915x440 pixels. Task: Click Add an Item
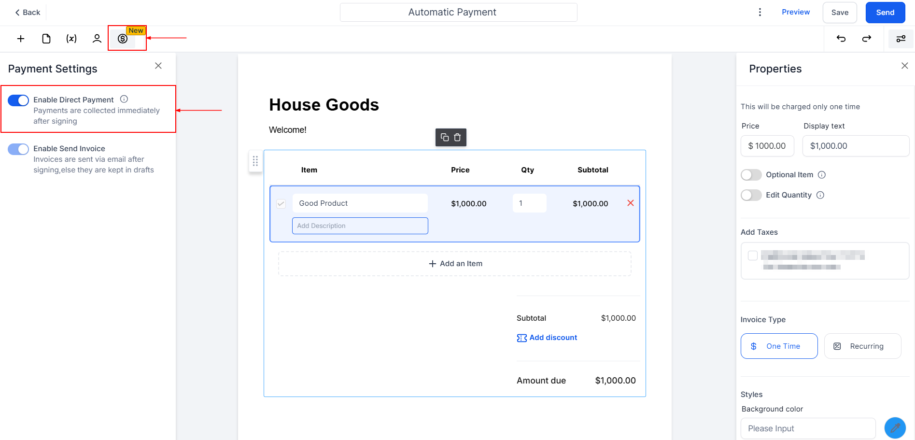click(455, 264)
